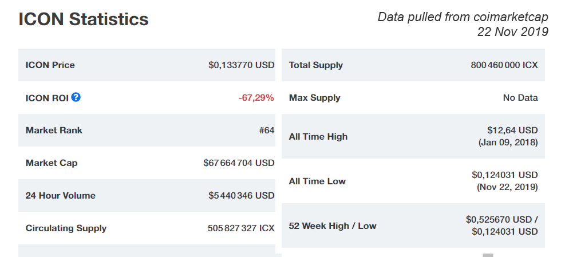
Task: Select the 505 827 327 ICX value
Action: point(241,228)
